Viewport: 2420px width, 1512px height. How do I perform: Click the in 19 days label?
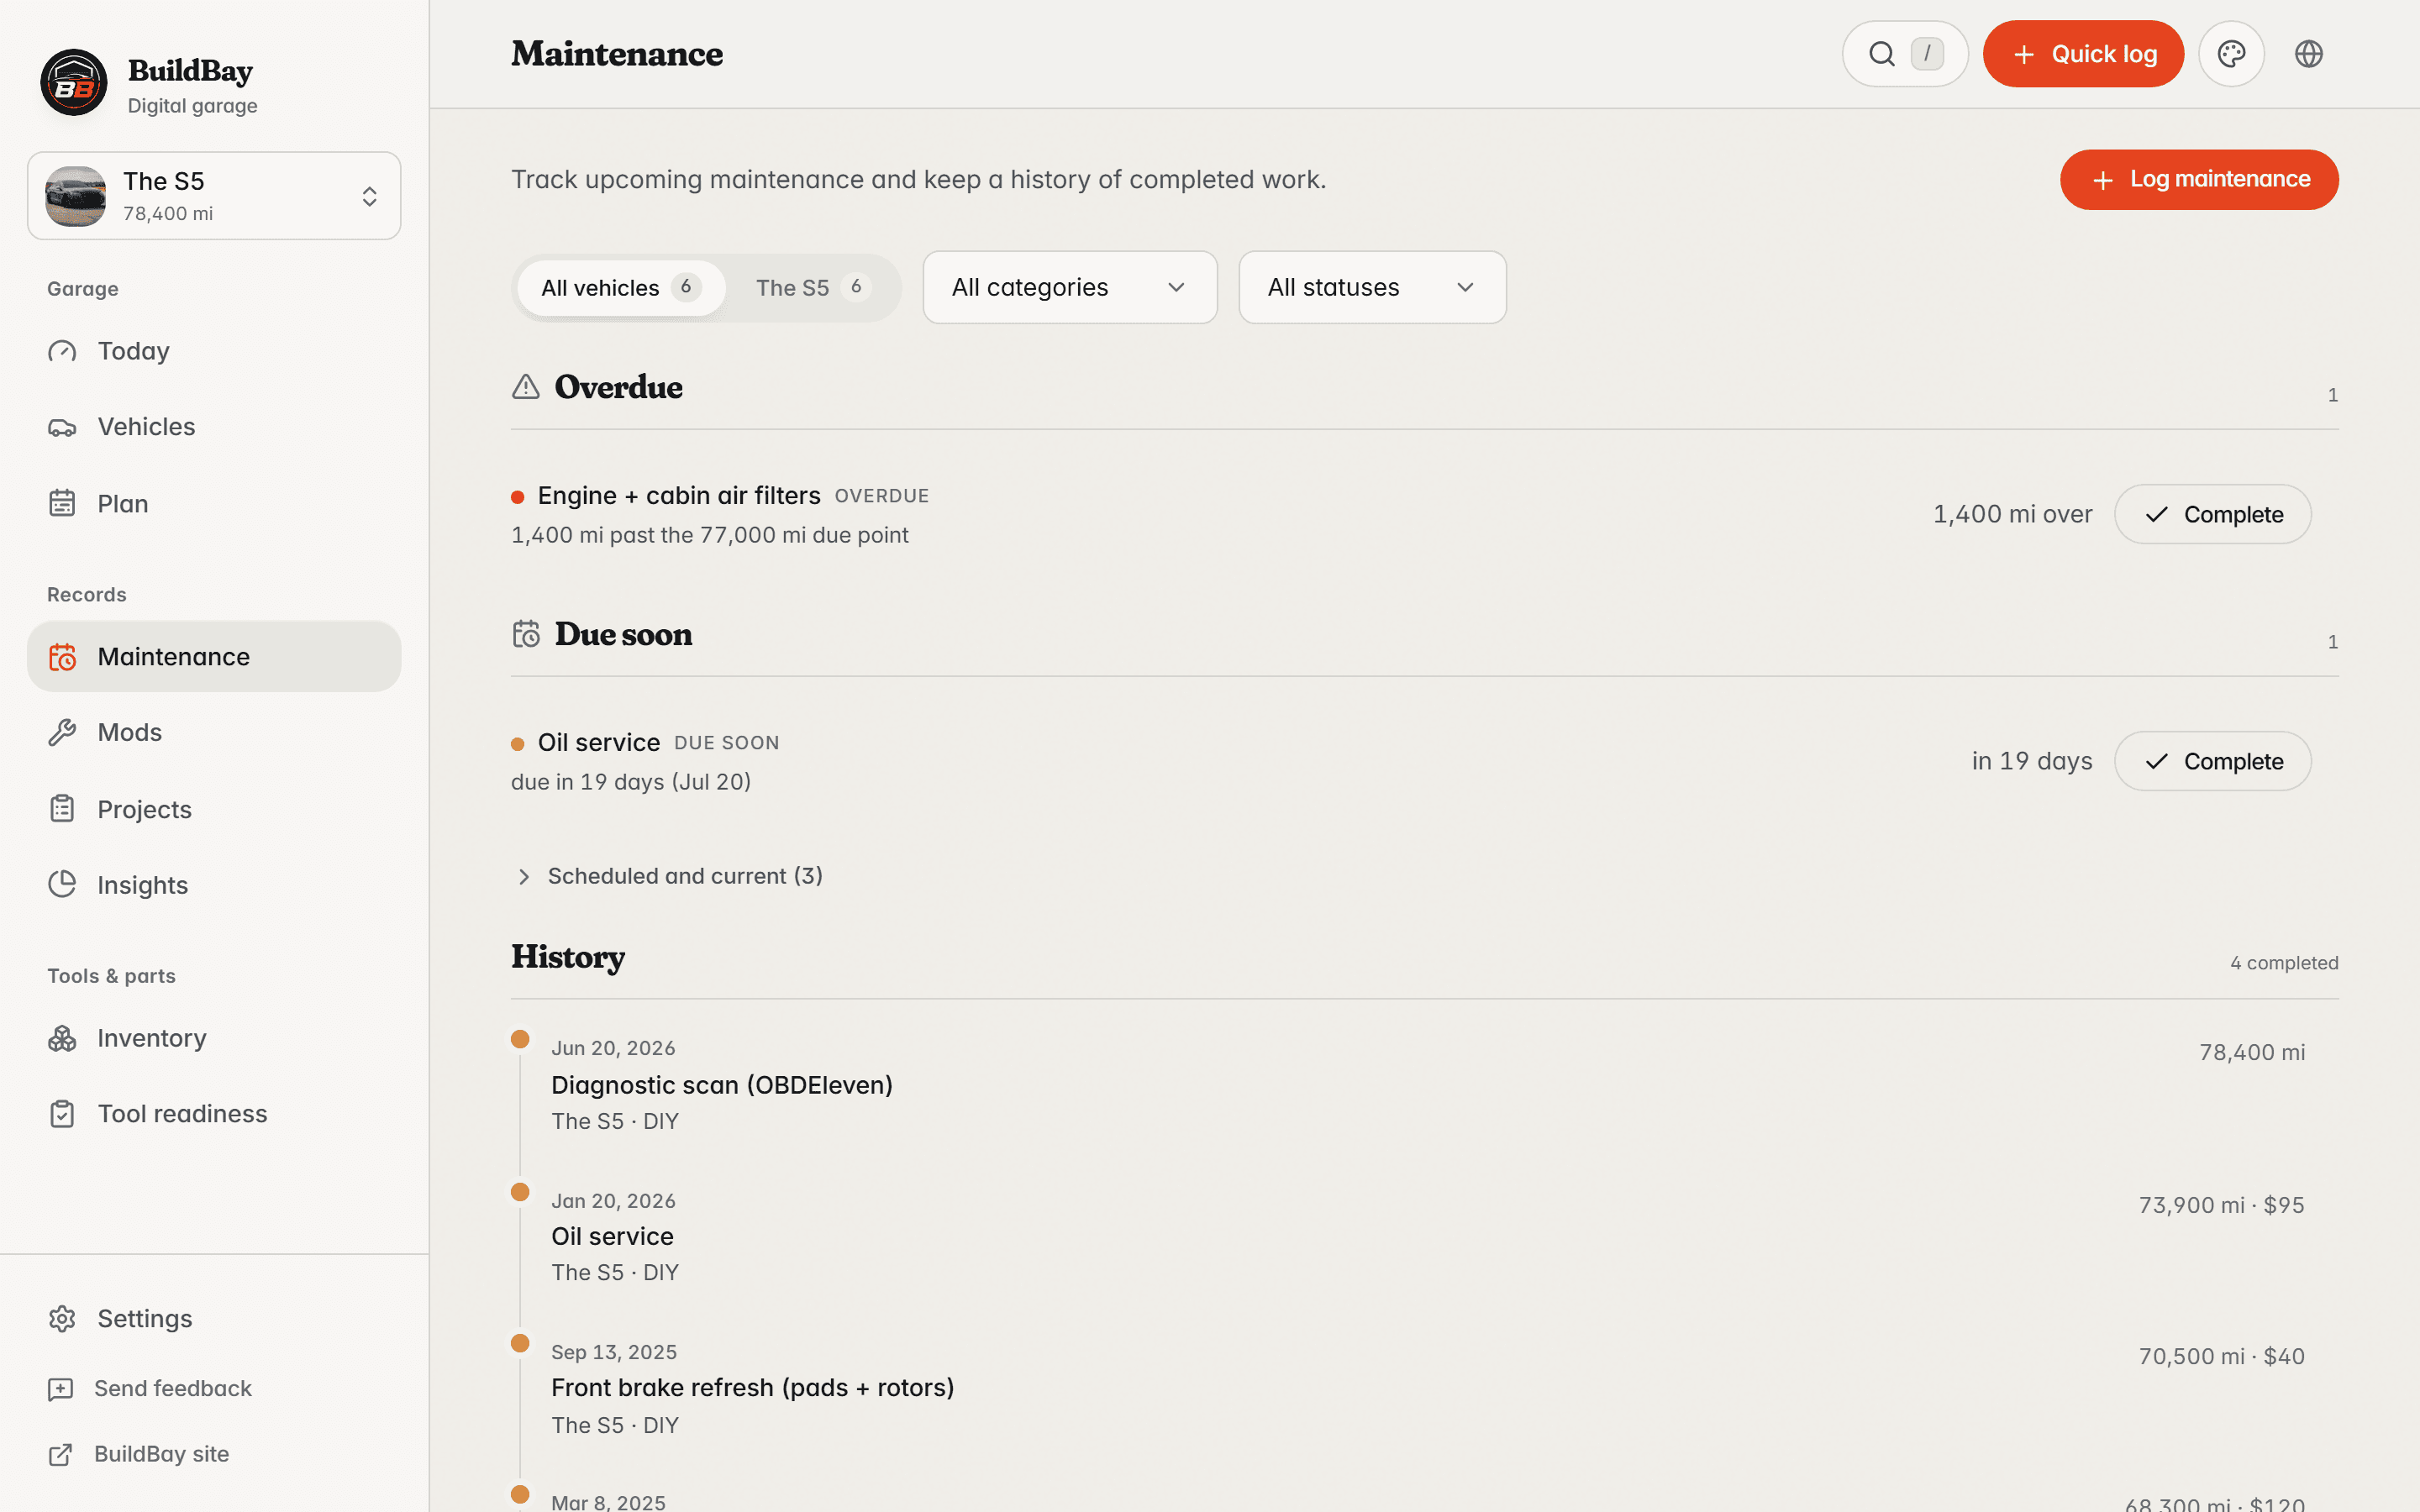tap(2032, 761)
